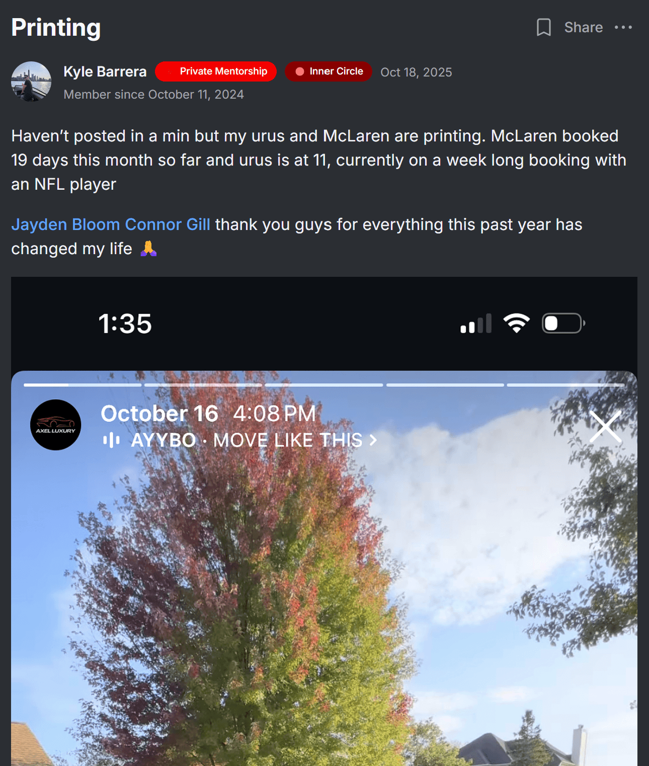
Task: Jump to the first story progress segment
Action: point(83,385)
